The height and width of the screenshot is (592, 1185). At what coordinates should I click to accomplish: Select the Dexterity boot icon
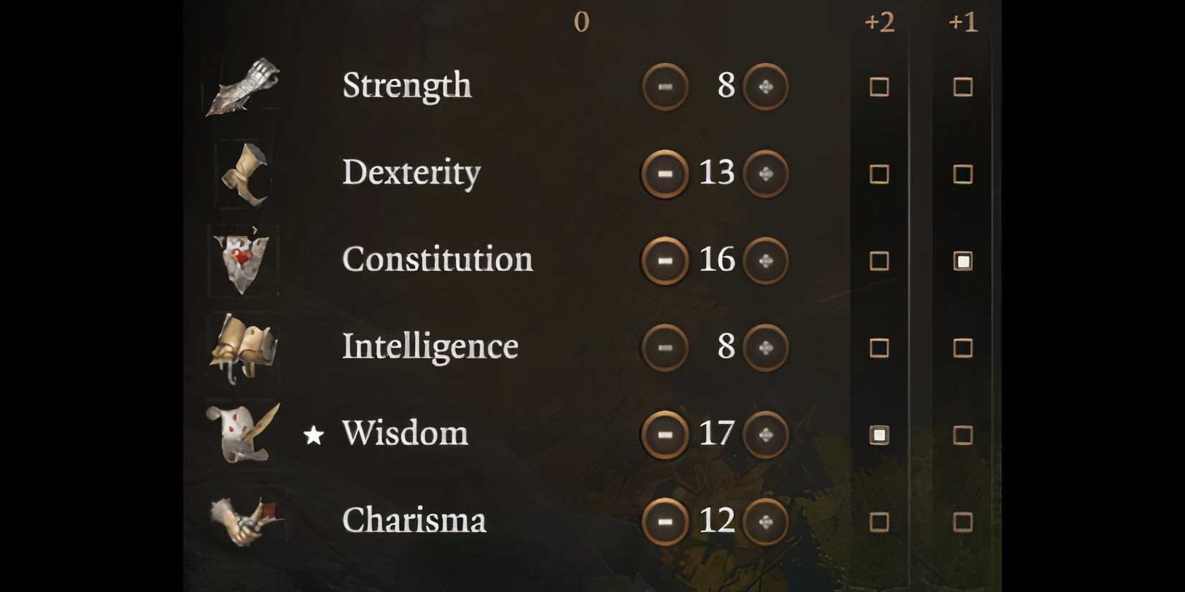pos(244,174)
